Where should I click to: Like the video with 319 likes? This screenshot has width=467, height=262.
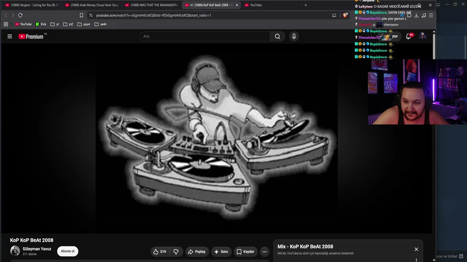click(159, 252)
